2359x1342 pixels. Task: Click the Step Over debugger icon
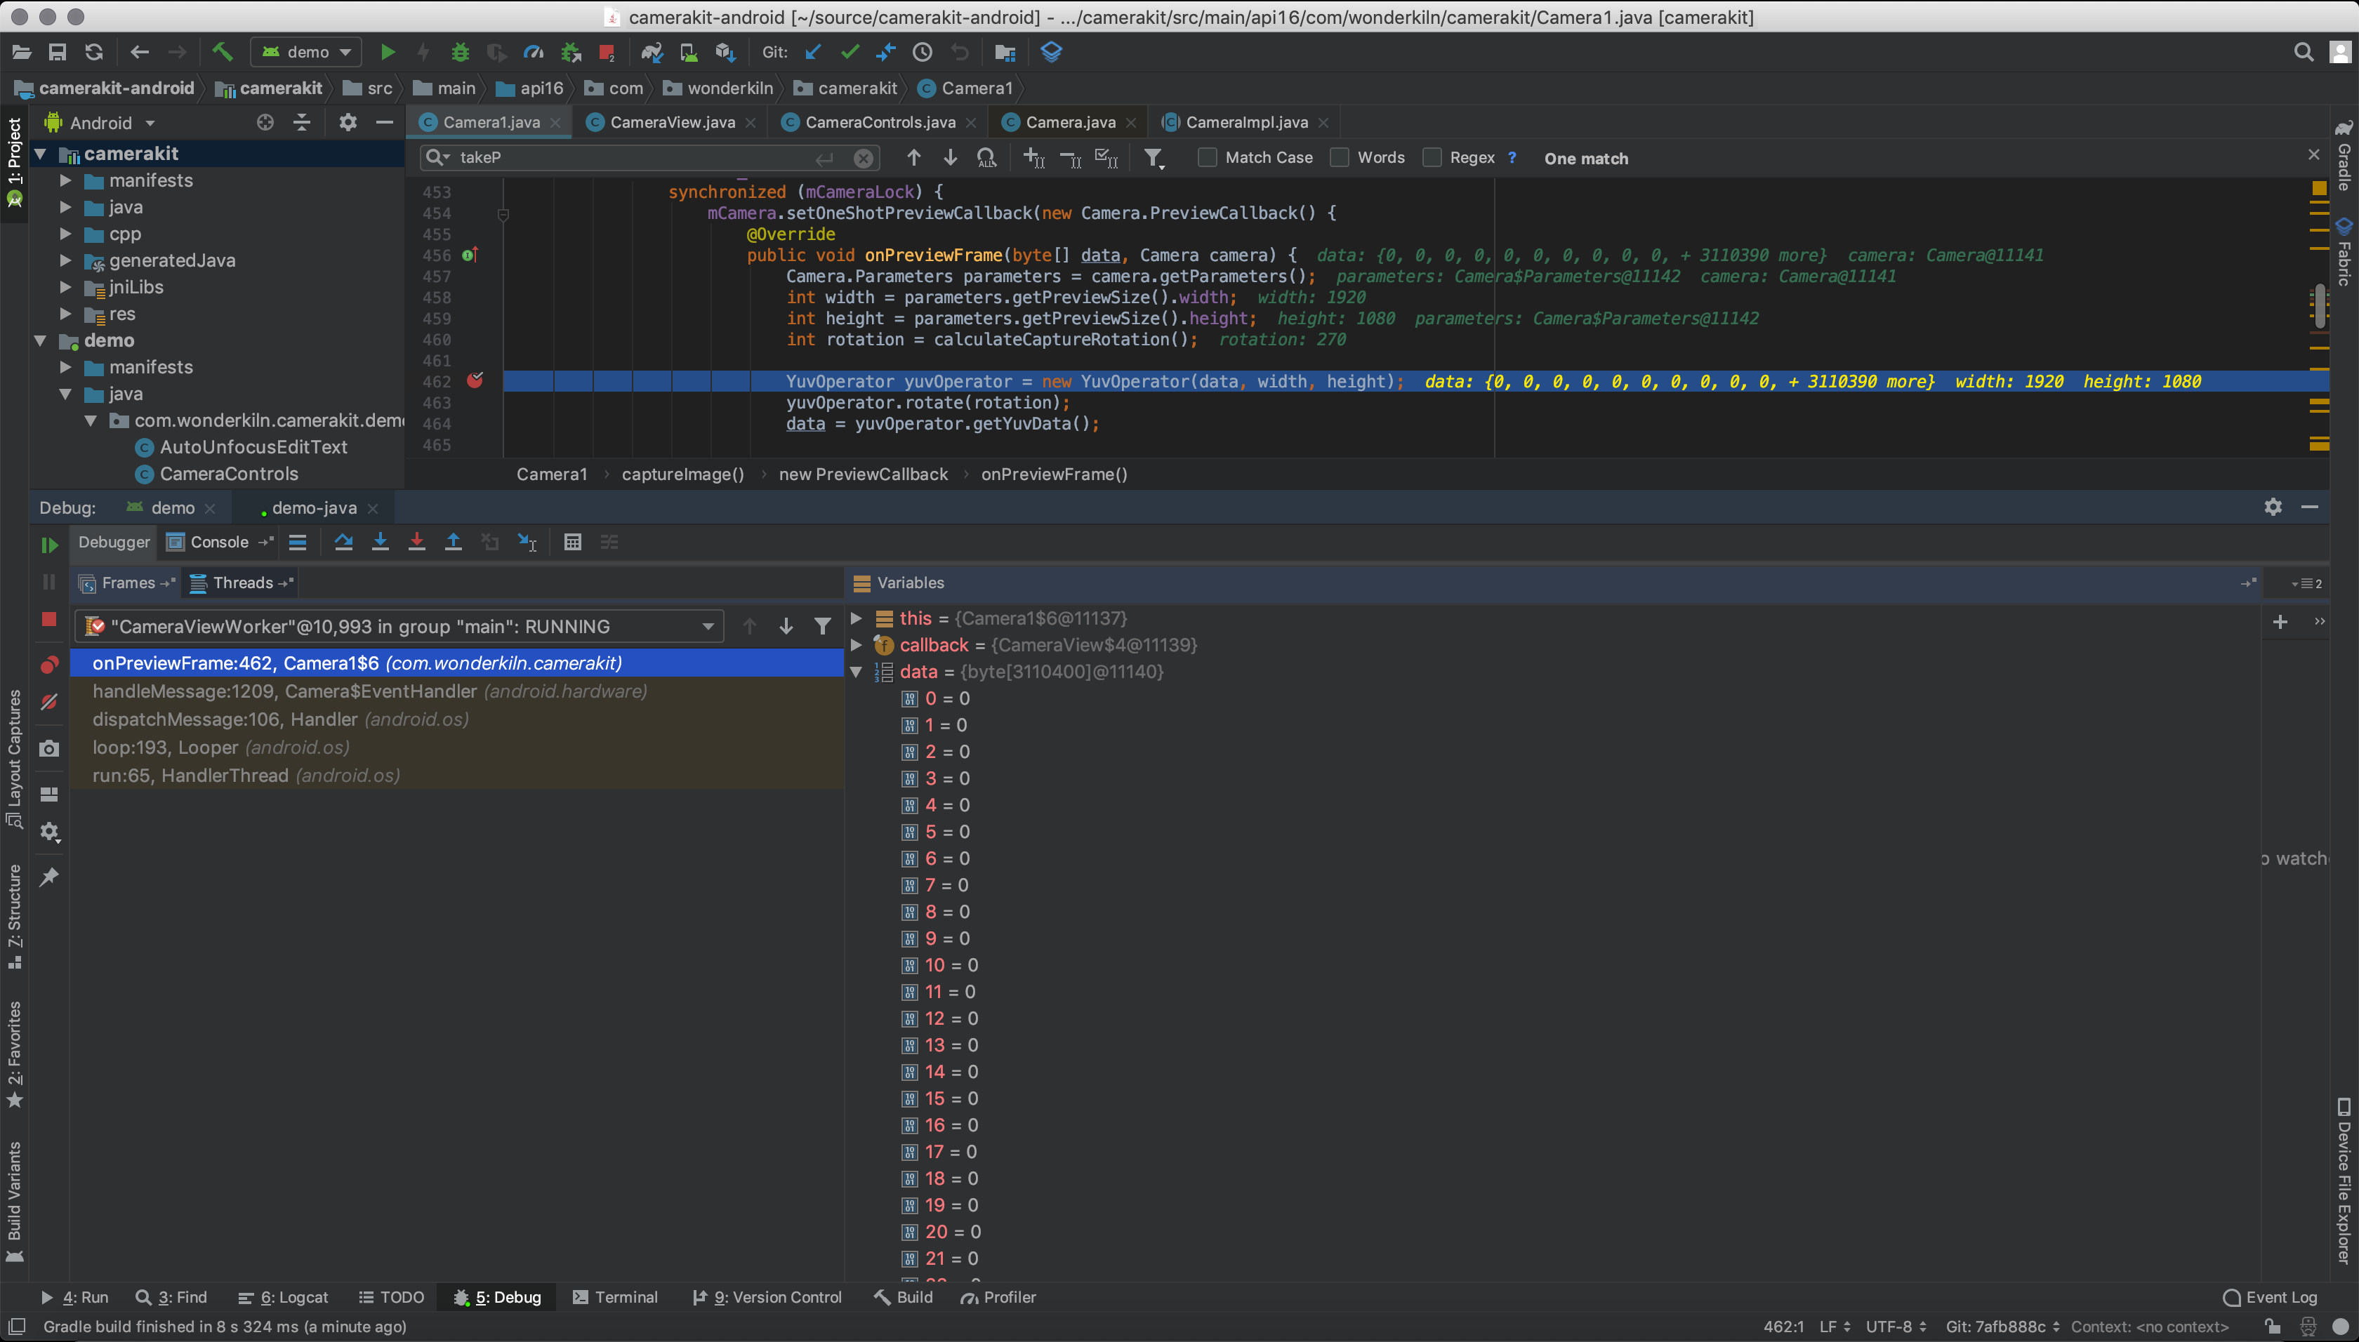coord(343,542)
